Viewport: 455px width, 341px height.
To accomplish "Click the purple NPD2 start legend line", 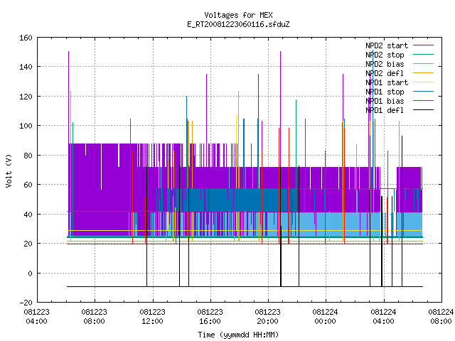I will click(x=423, y=45).
